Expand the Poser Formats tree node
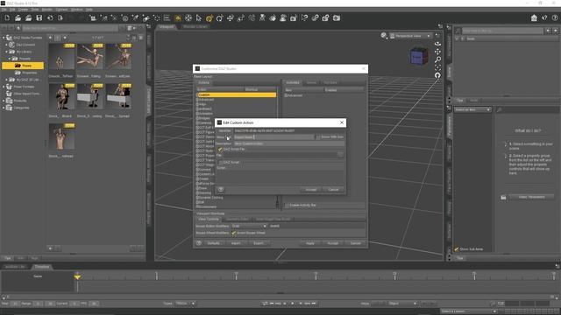Image resolution: width=561 pixels, height=315 pixels. click(4, 87)
